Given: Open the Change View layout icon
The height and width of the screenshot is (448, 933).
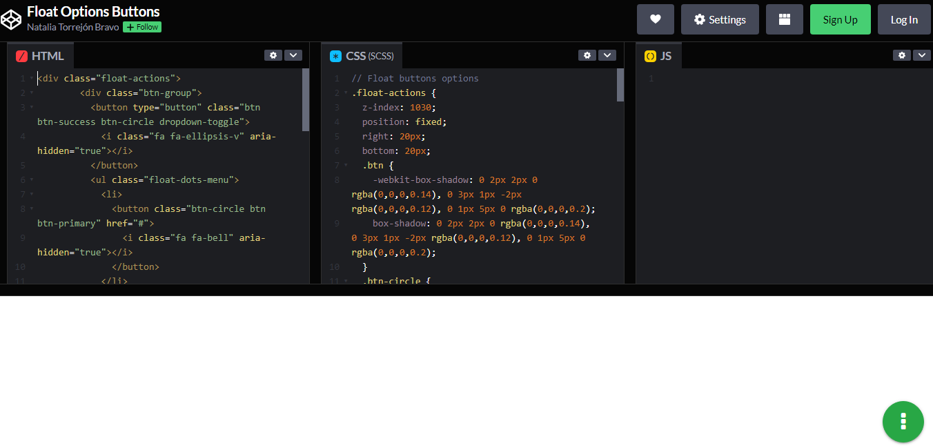Looking at the screenshot, I should tap(785, 19).
